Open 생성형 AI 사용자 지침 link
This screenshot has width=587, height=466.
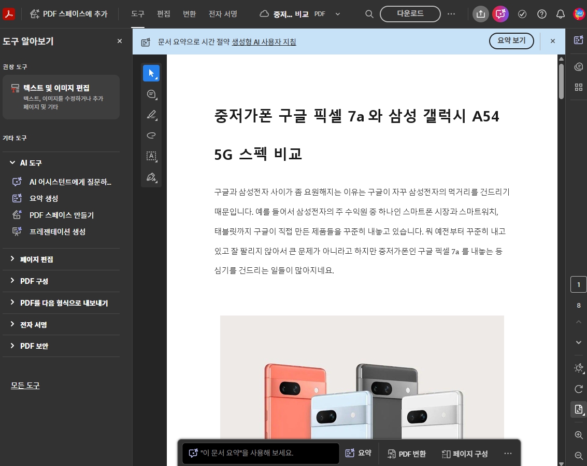tap(264, 42)
